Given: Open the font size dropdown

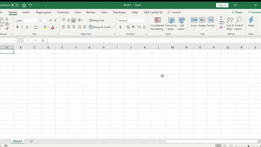Looking at the screenshot, I should 46,20.
